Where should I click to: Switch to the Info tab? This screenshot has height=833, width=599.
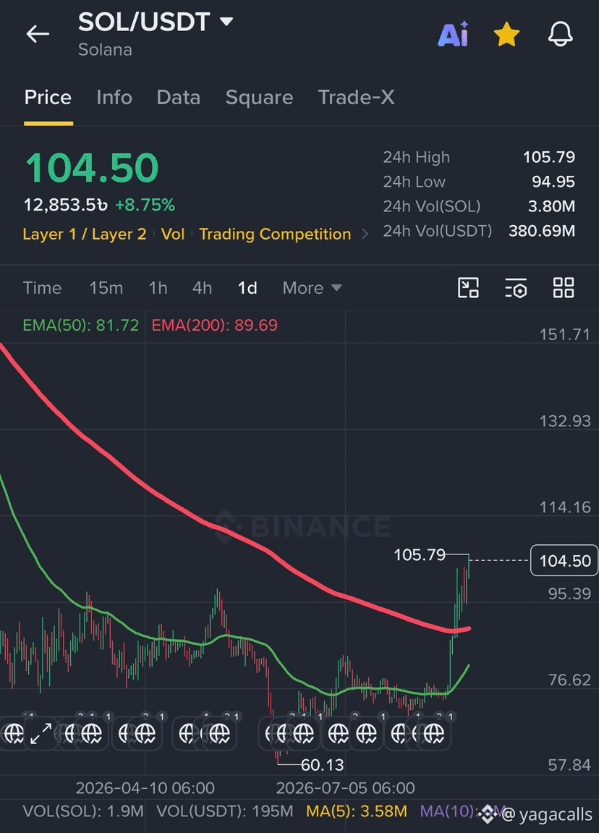(114, 98)
